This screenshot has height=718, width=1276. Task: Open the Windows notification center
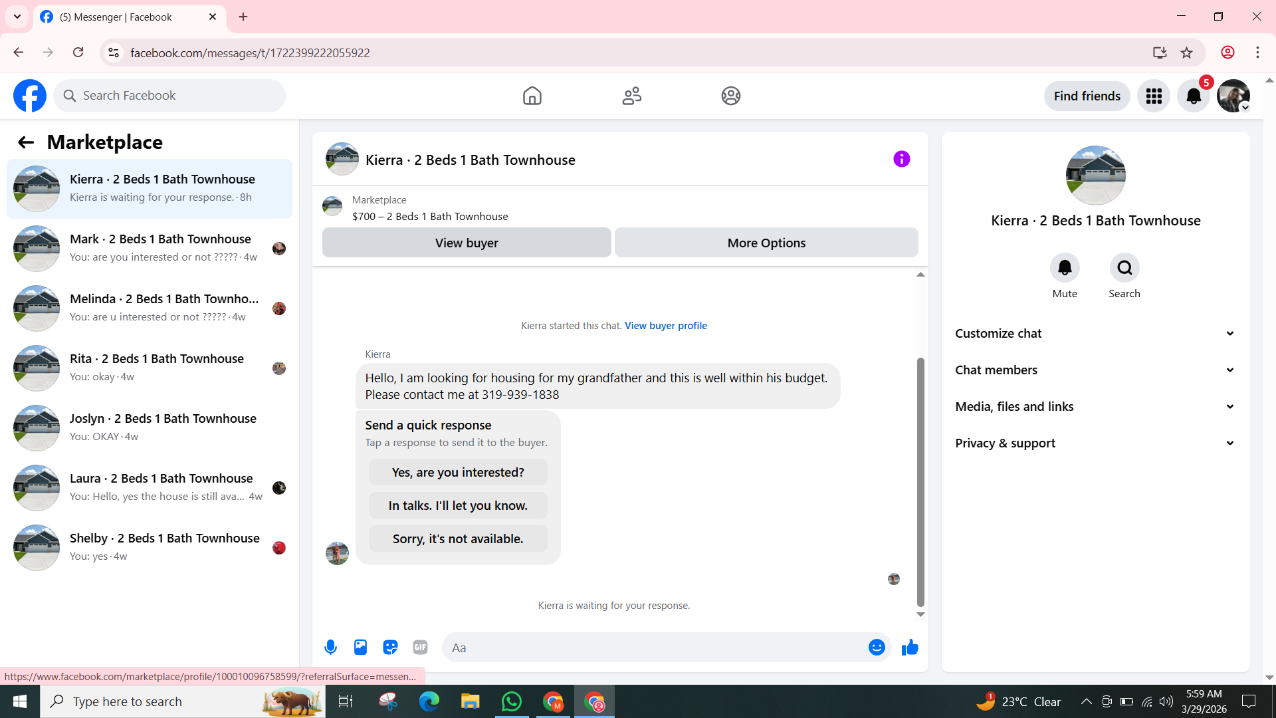click(x=1249, y=701)
